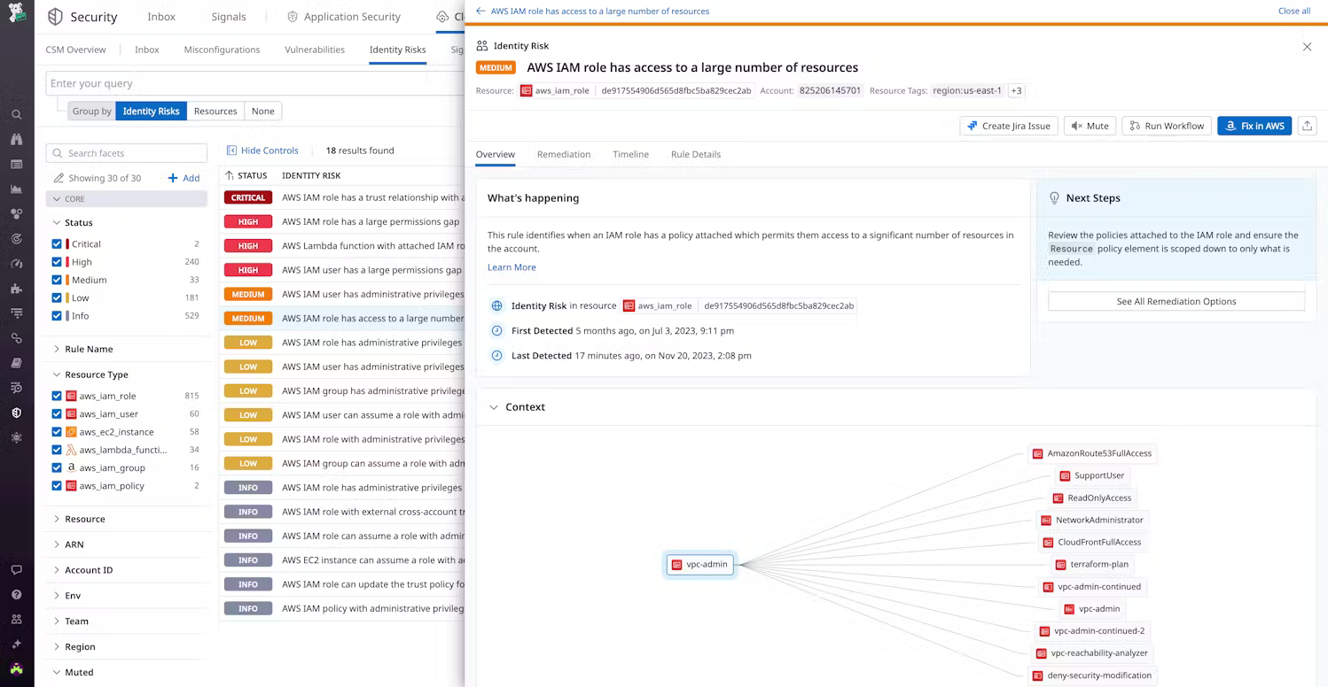The height and width of the screenshot is (687, 1328).
Task: Mute this identity risk finding
Action: pyautogui.click(x=1090, y=126)
